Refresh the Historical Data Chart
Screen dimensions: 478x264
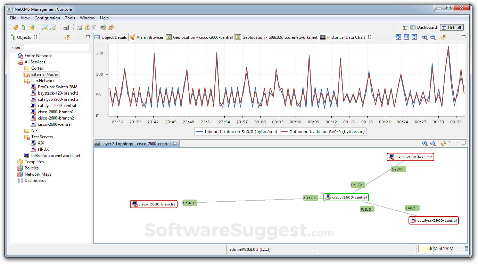[x=443, y=37]
